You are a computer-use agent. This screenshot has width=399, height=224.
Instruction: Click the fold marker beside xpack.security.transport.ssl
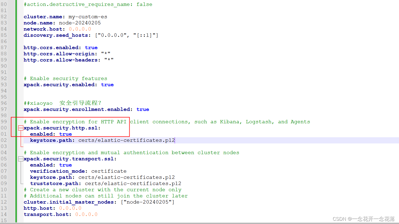pyautogui.click(x=21, y=159)
